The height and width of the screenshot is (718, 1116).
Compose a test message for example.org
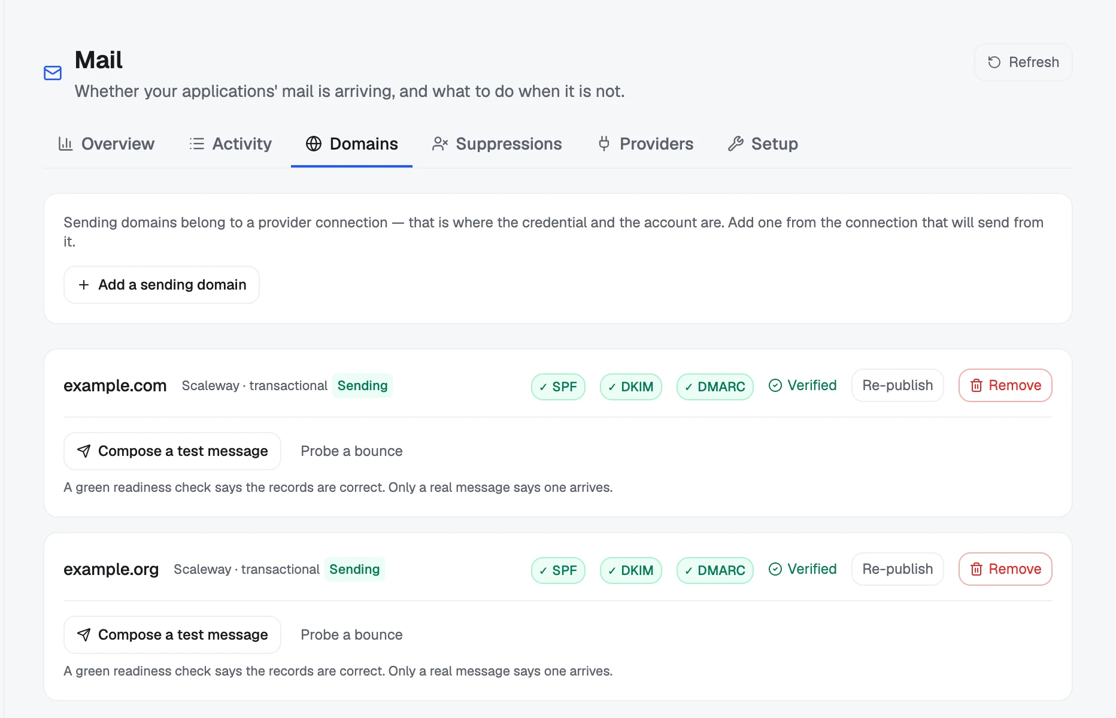coord(172,635)
